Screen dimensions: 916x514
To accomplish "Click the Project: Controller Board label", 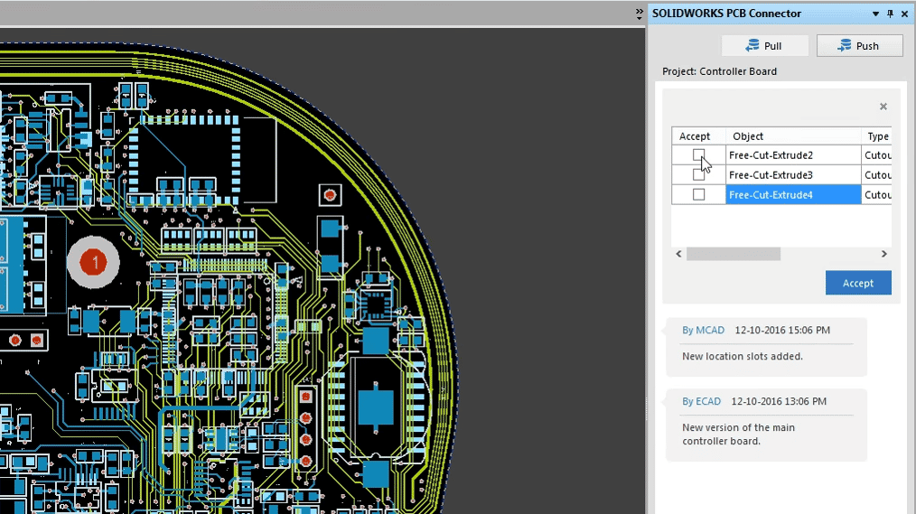I will pyautogui.click(x=719, y=71).
